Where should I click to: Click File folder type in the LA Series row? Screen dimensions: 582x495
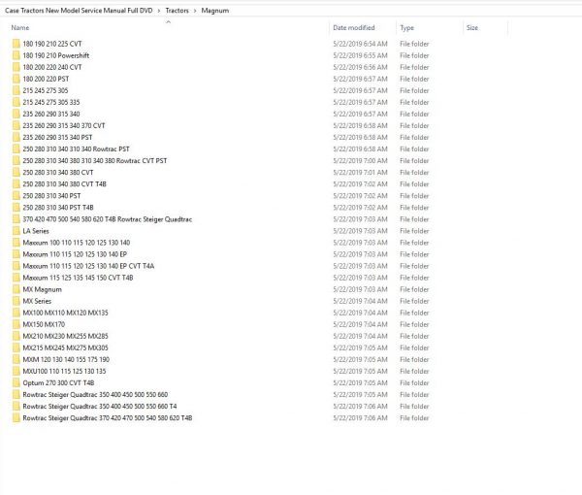pyautogui.click(x=414, y=231)
